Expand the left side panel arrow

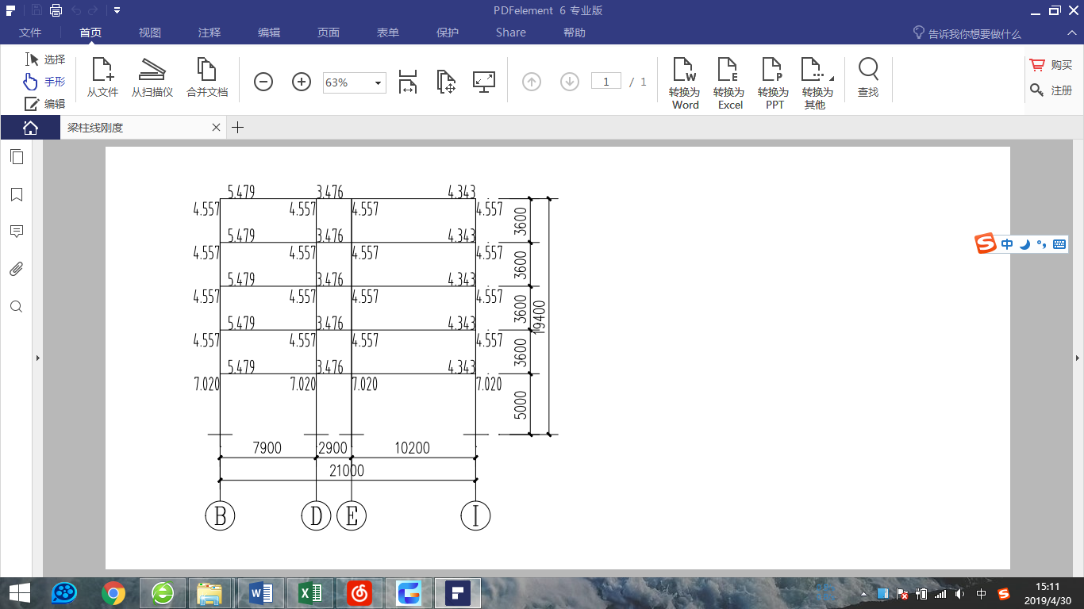(38, 358)
